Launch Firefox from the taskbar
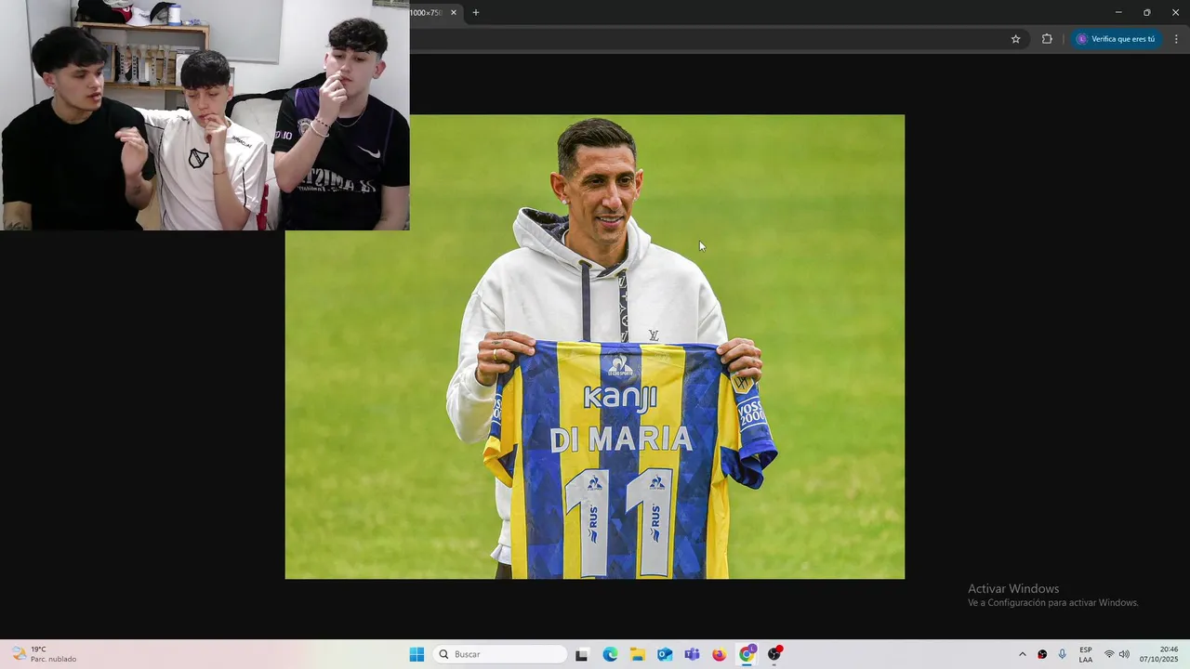 point(720,654)
